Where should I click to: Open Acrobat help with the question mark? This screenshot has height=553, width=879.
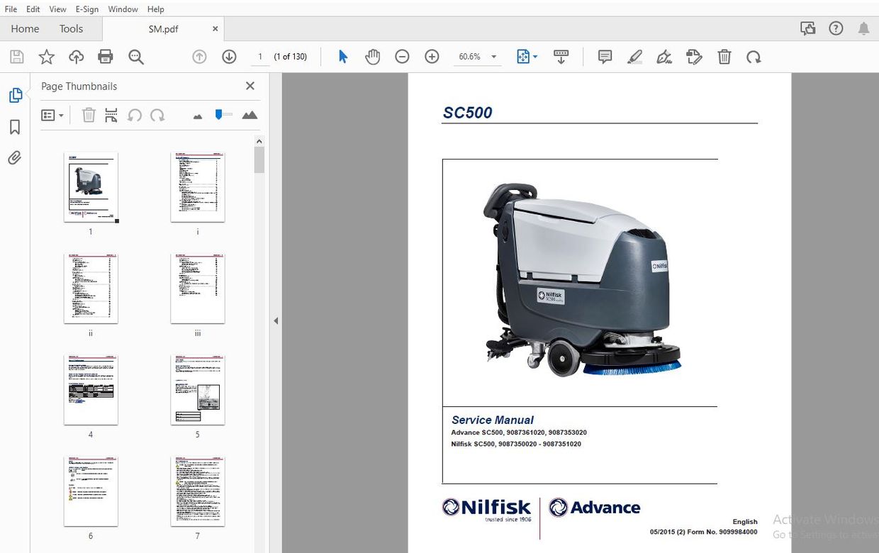coord(836,28)
